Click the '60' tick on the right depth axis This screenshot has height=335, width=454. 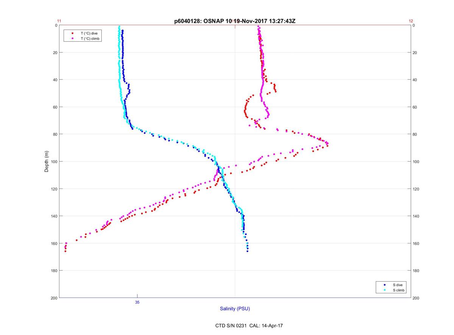(415, 107)
